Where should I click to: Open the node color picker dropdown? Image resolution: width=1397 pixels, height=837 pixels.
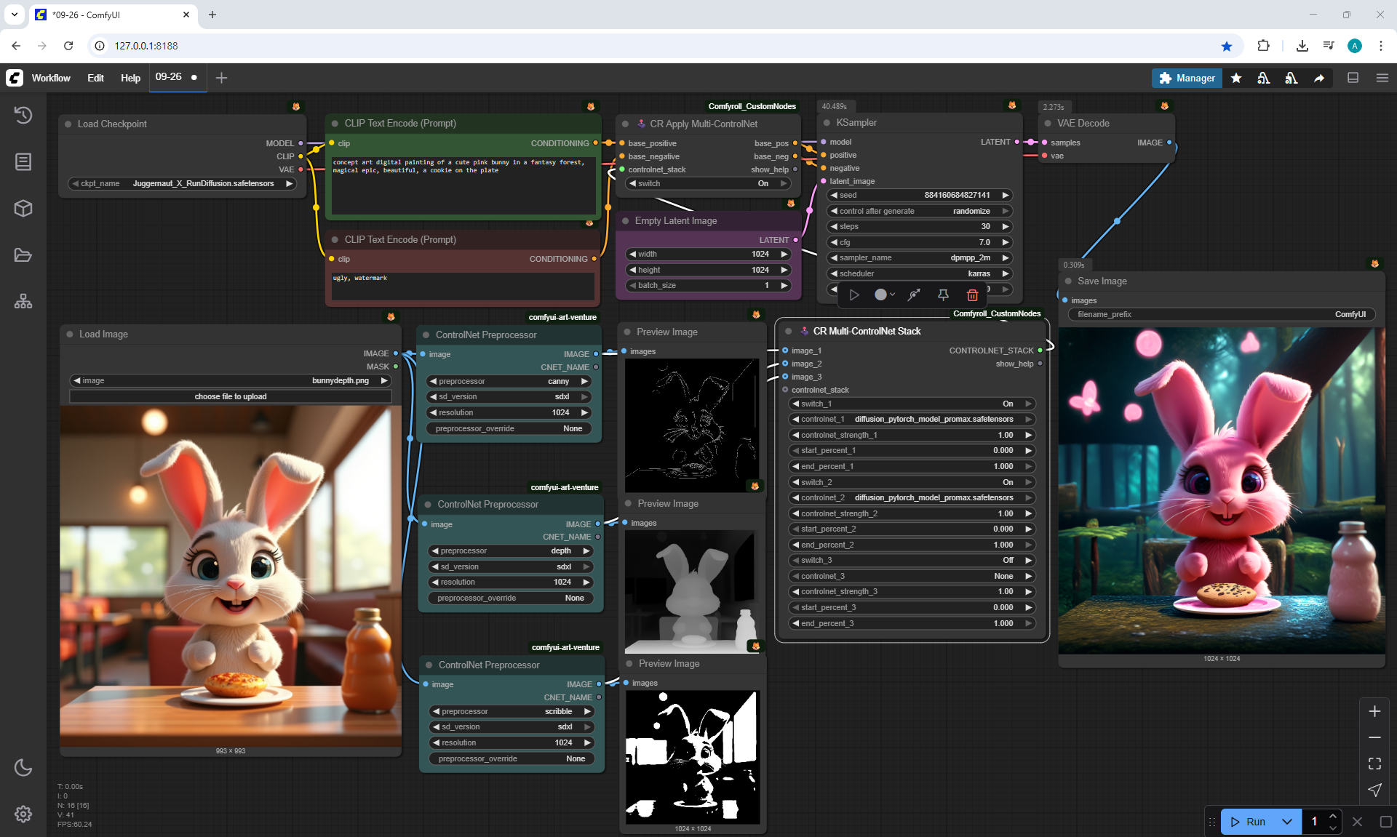click(884, 295)
